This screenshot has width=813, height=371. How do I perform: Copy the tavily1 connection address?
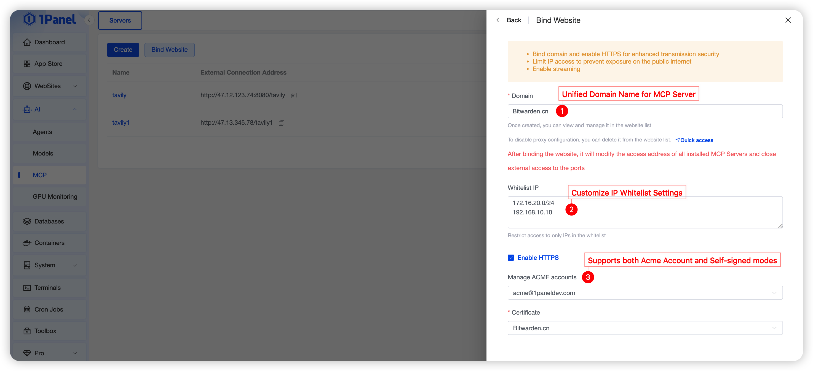(x=282, y=123)
